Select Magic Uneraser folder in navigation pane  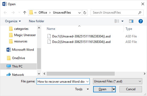coord(22,35)
